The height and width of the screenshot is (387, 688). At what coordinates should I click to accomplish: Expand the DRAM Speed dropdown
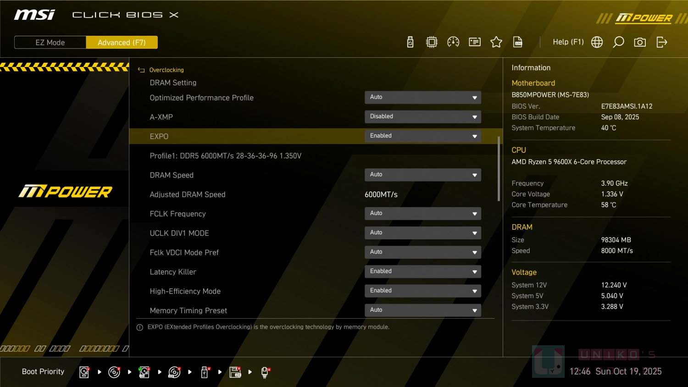pos(422,175)
